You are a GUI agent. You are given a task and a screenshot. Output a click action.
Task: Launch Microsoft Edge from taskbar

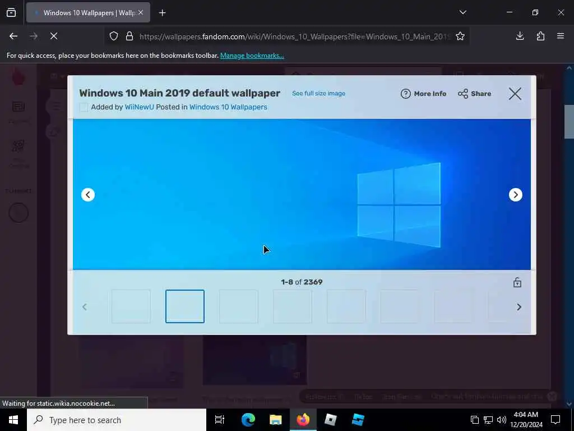(248, 420)
